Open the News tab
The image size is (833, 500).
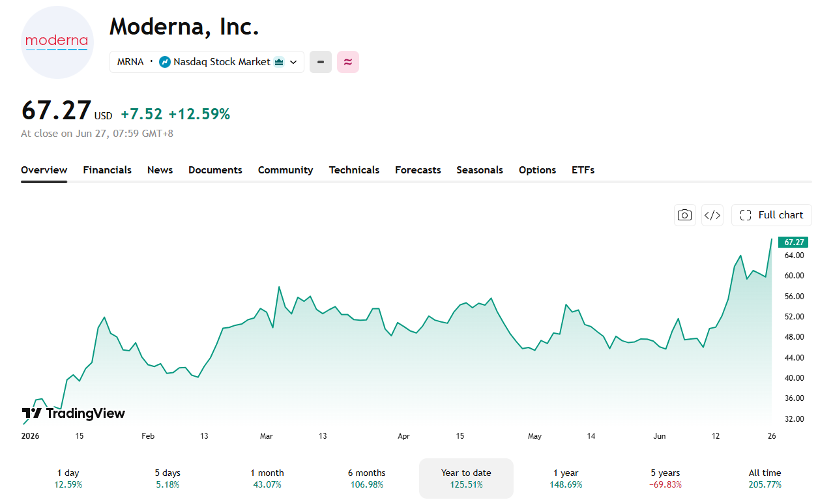(x=160, y=170)
